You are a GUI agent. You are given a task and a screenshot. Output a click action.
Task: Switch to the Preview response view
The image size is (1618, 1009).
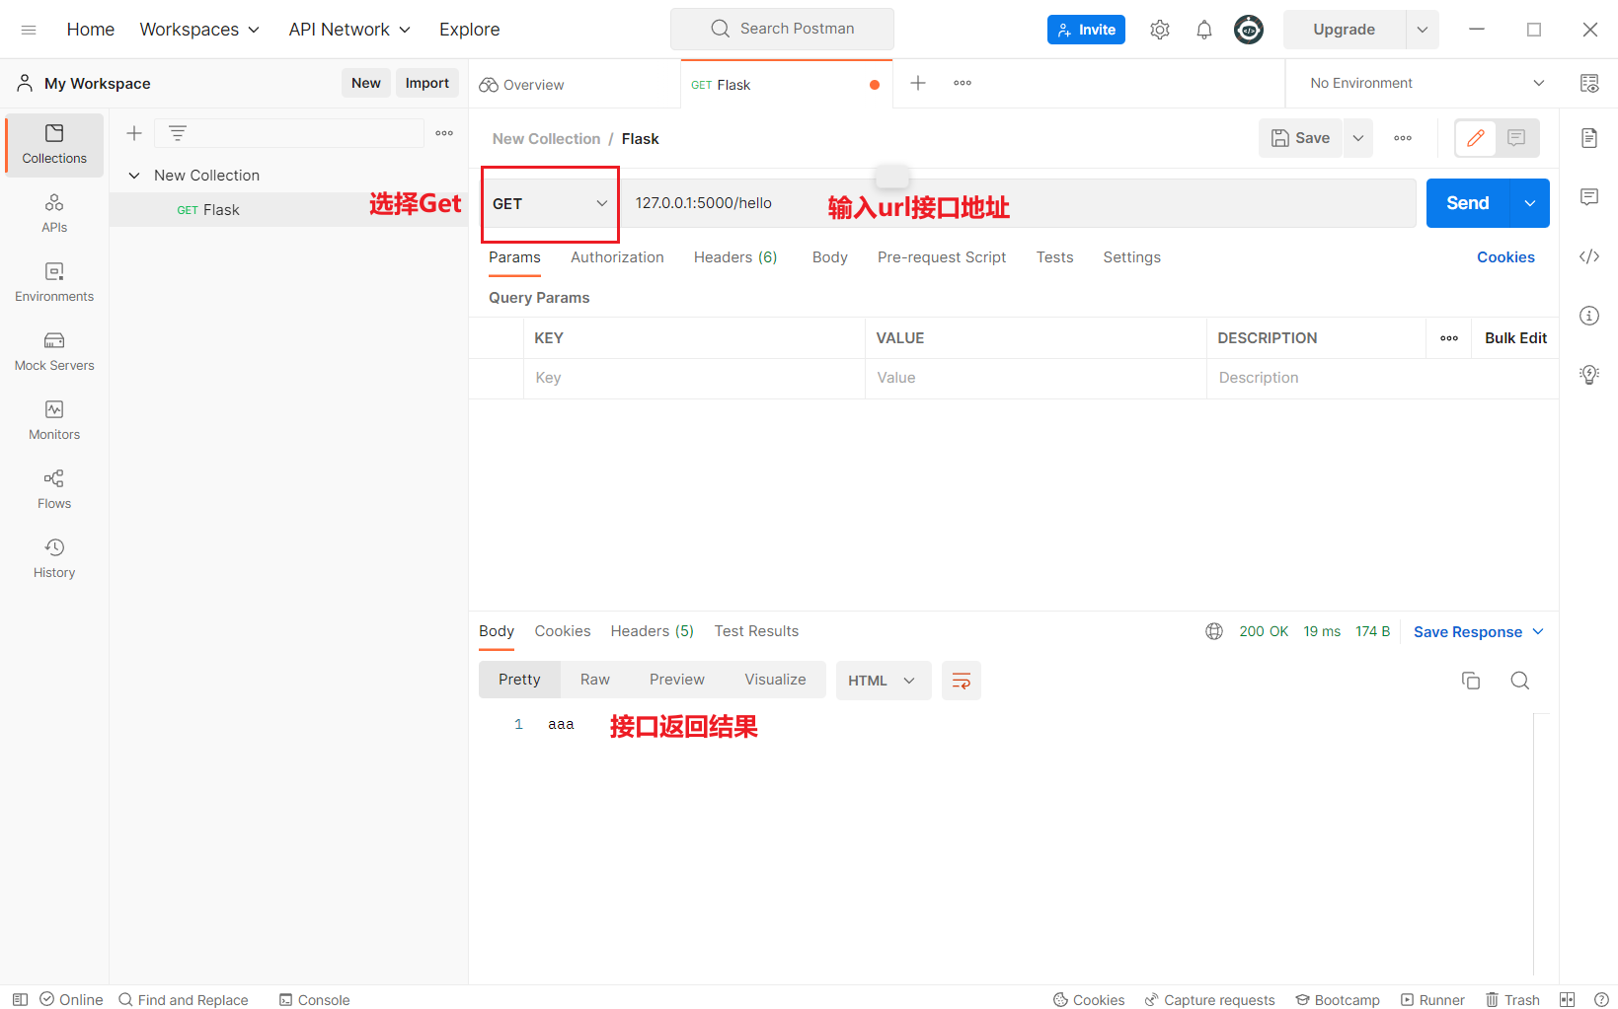click(677, 680)
